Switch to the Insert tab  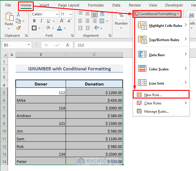pos(44,5)
